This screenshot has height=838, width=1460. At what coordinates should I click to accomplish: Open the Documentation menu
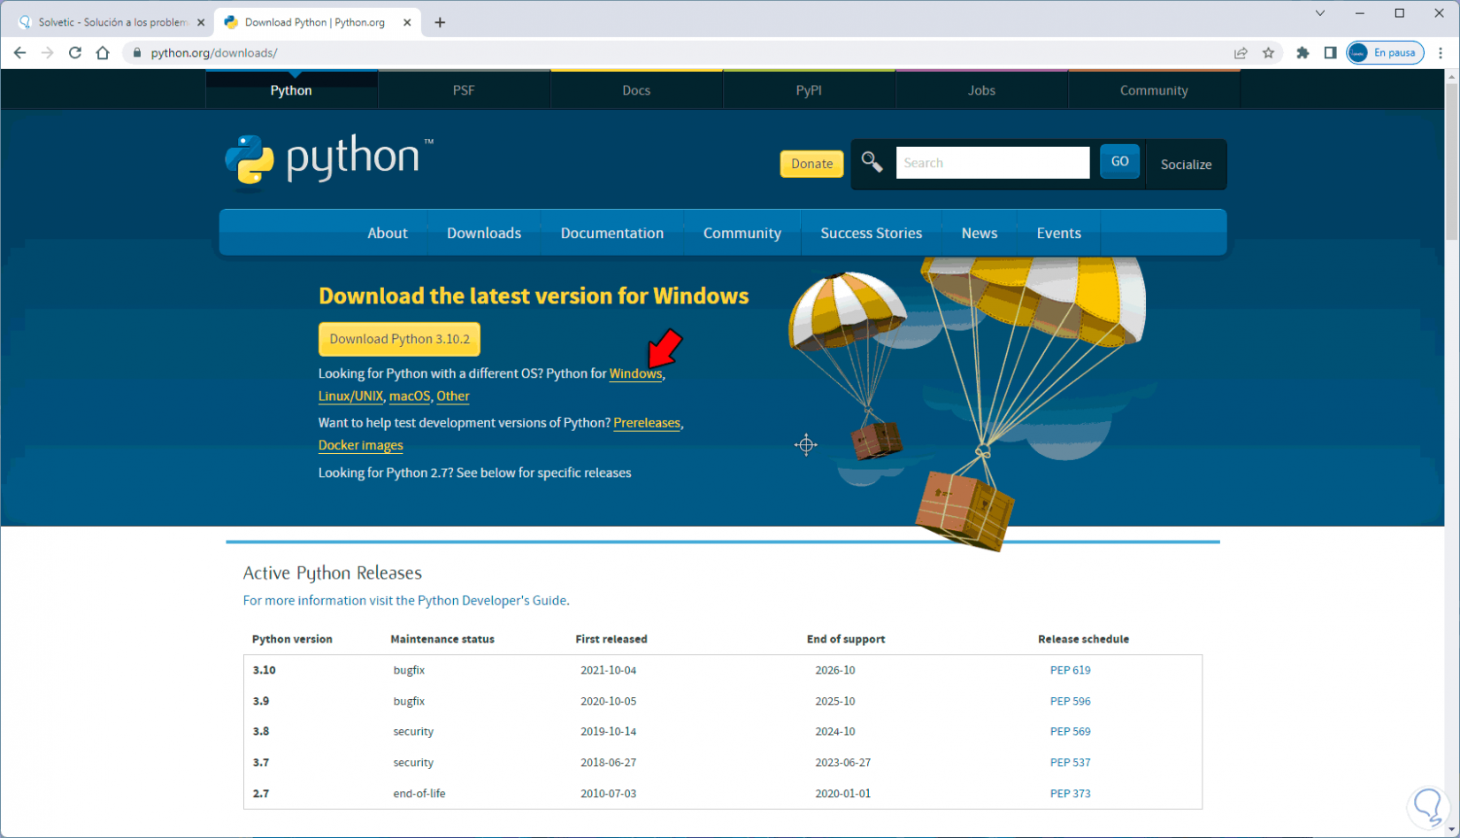(612, 233)
